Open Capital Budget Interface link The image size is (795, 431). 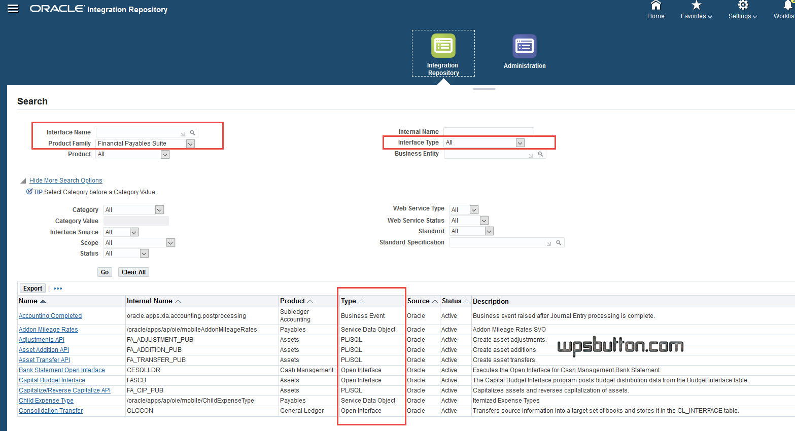click(52, 380)
